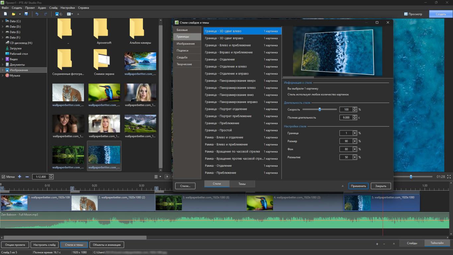Screen dimensions: 453x255
Task: Click the blue plus icon to add a marker
Action: [x=20, y=177]
